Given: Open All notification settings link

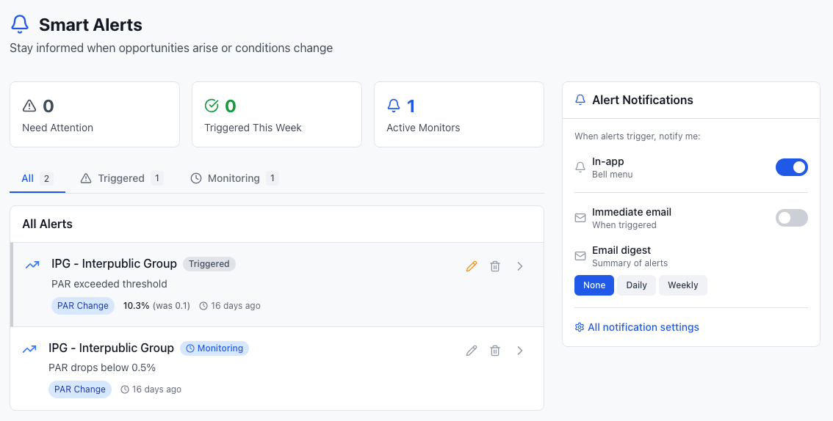Looking at the screenshot, I should pyautogui.click(x=637, y=327).
